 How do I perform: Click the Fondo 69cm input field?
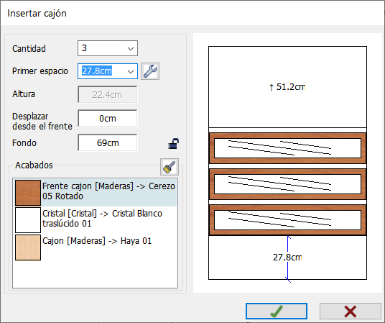[x=108, y=142]
